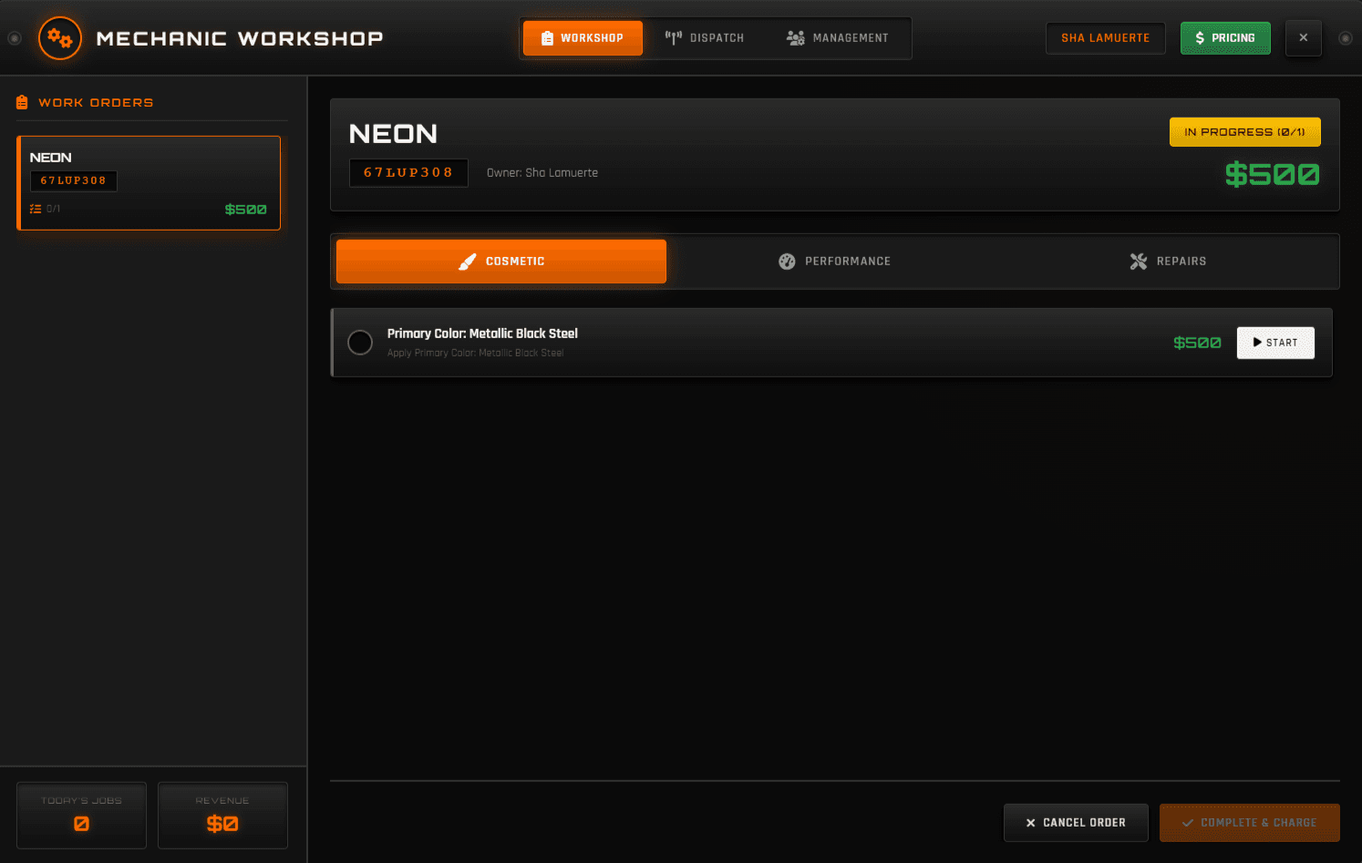Click the paintbrush icon in Cosmetic tab
This screenshot has width=1362, height=863.
468,262
